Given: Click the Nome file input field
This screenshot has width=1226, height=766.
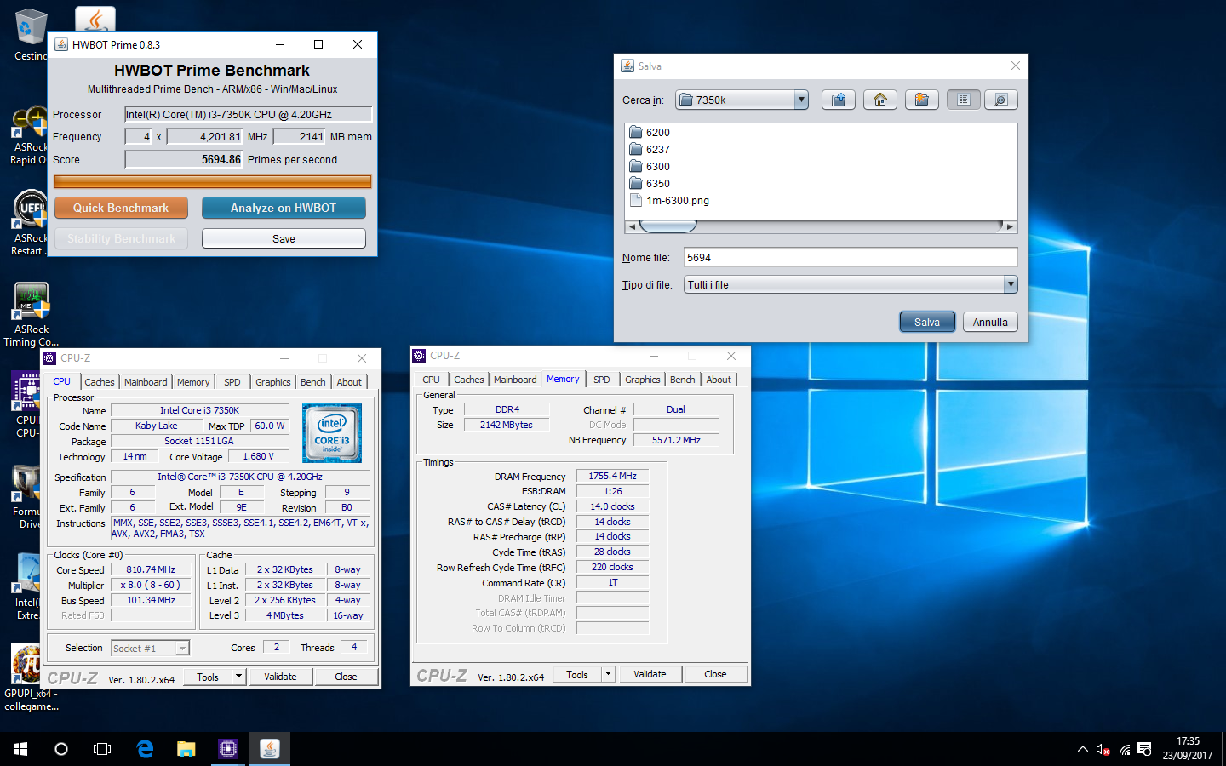Looking at the screenshot, I should tap(851, 258).
